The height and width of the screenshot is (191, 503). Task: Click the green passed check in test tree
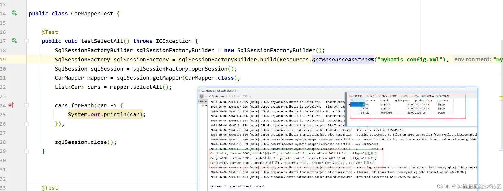coord(203,105)
